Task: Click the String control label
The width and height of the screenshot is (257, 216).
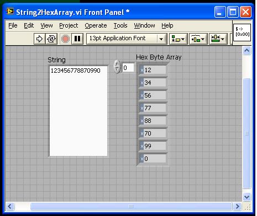Action: (x=56, y=60)
